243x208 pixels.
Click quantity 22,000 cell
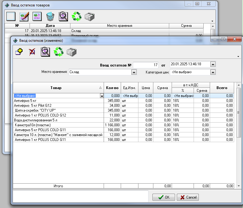[x=113, y=120]
